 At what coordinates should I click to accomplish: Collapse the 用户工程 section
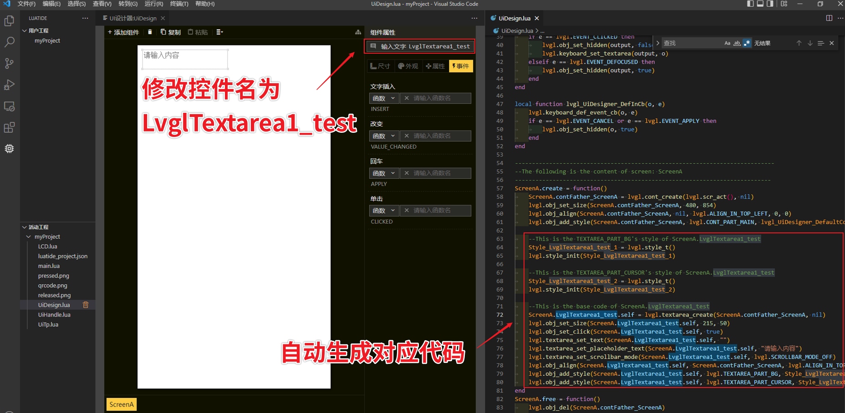(x=25, y=30)
